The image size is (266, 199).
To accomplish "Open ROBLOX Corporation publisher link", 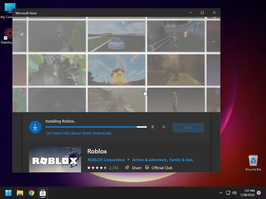I will 106,160.
